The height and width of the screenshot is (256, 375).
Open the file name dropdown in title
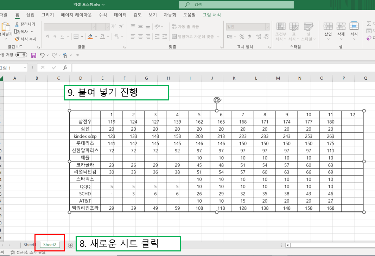(x=103, y=5)
